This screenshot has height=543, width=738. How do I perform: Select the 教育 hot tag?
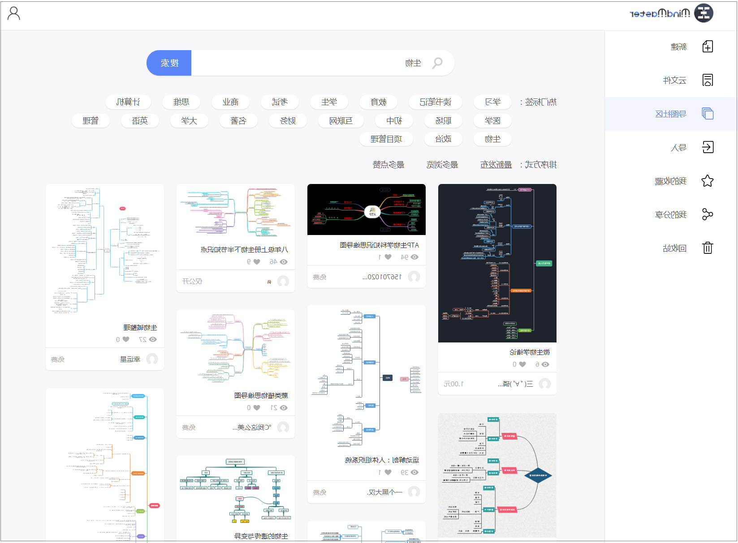click(x=378, y=102)
